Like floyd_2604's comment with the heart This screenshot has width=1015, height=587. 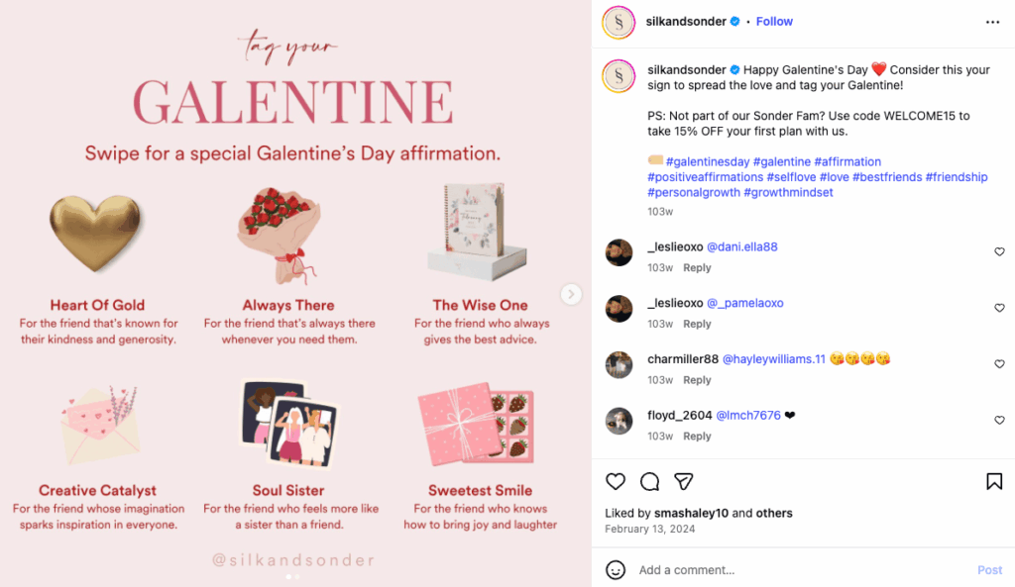coord(999,419)
